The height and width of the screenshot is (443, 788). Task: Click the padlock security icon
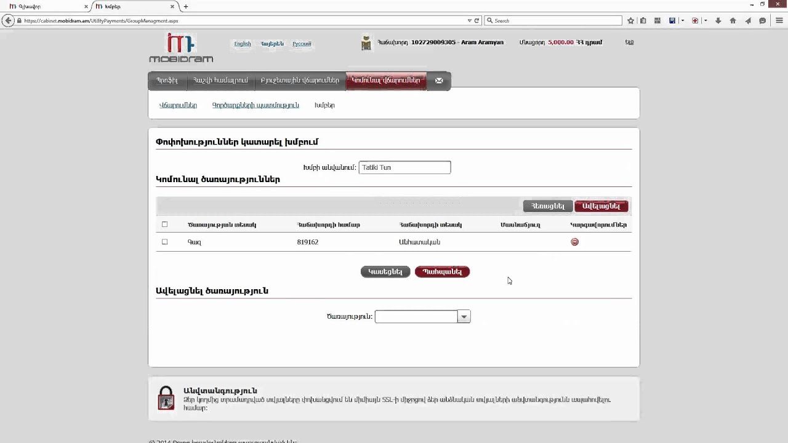[x=166, y=397]
